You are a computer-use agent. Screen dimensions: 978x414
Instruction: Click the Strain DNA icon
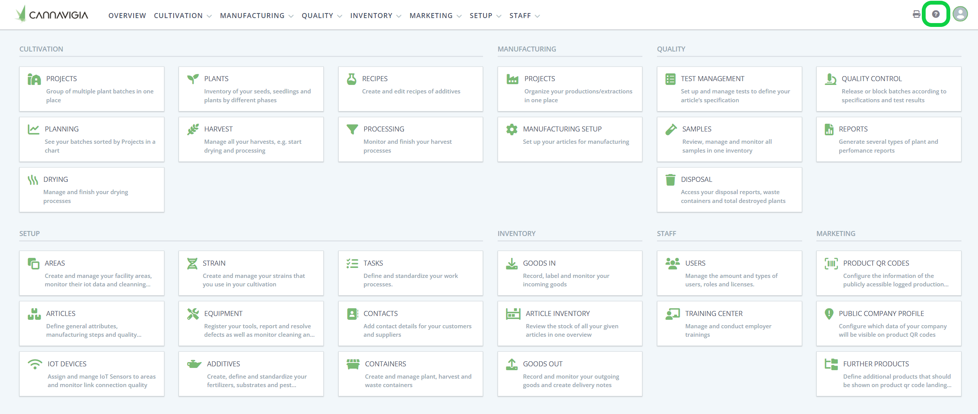[x=192, y=263]
